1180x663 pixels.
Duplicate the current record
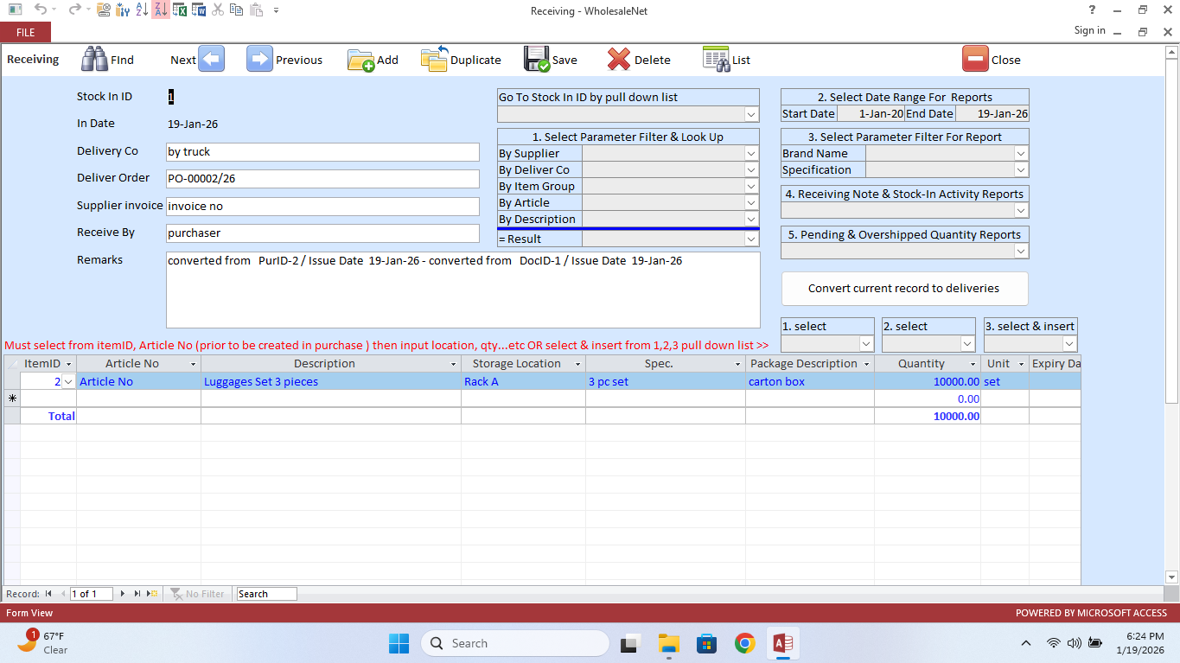[461, 60]
